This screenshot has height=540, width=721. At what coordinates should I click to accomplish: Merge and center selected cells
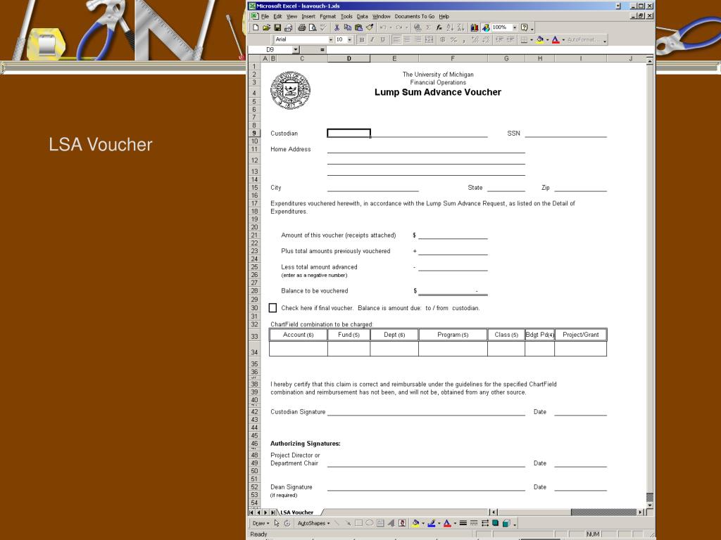(429, 40)
